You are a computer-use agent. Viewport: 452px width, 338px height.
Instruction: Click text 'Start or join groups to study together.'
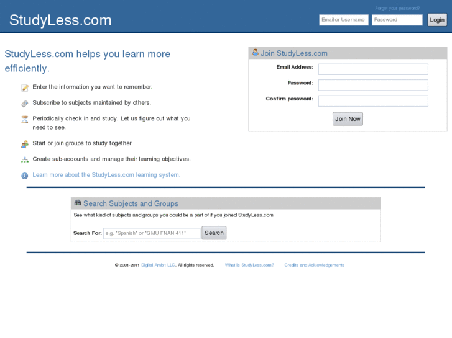(83, 143)
